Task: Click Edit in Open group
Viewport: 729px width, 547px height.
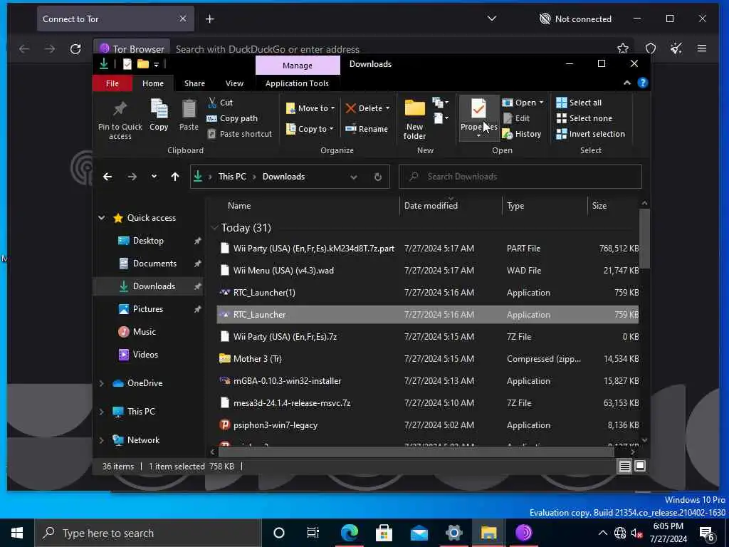Action: pyautogui.click(x=516, y=118)
